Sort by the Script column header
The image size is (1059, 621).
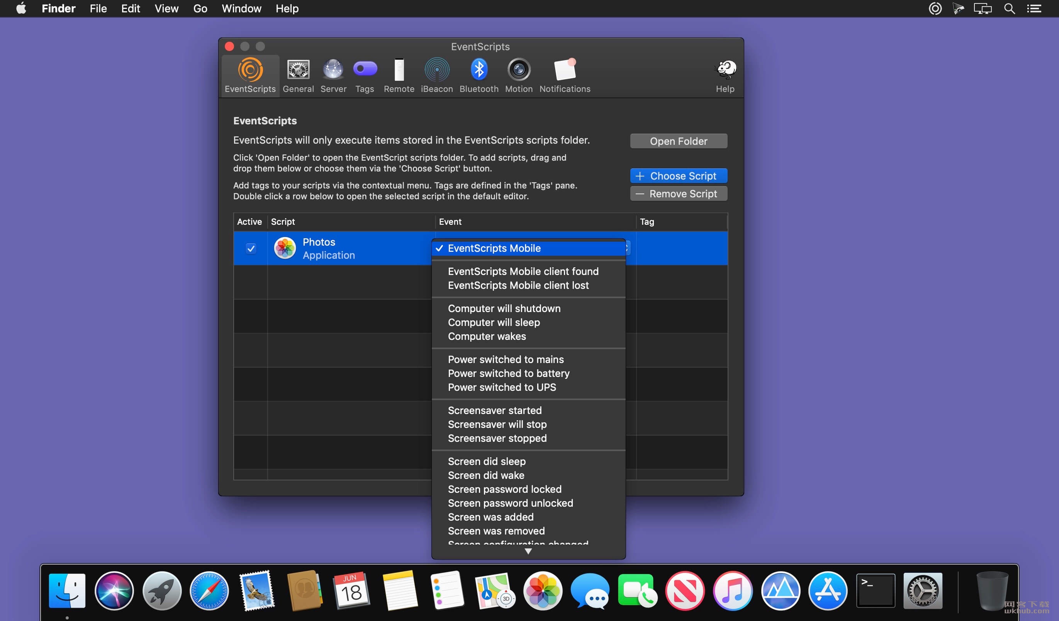pos(351,221)
